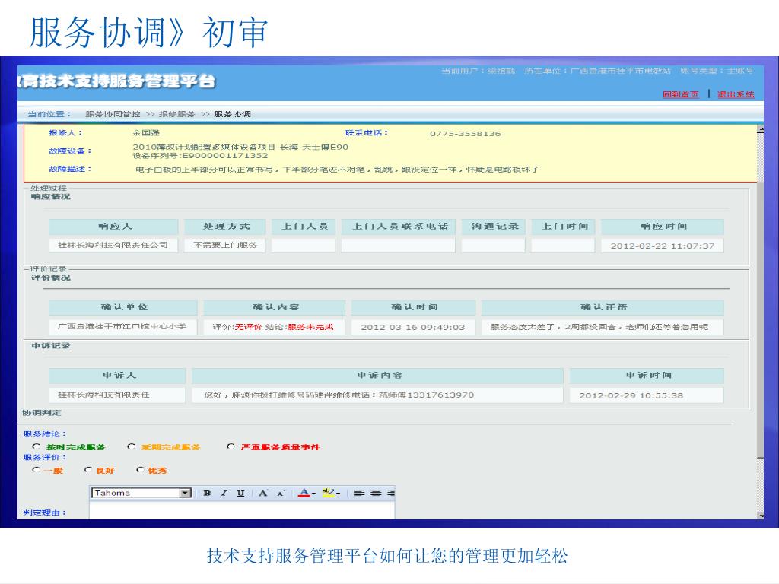Click 上门人员联系电话 column header
The height and width of the screenshot is (584, 779).
[x=399, y=227]
